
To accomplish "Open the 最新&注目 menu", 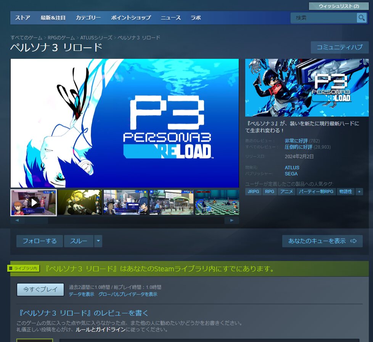I will (x=53, y=18).
